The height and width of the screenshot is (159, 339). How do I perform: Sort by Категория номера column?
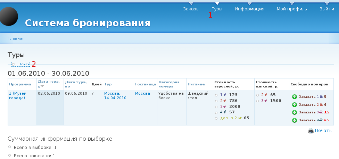tap(169, 84)
